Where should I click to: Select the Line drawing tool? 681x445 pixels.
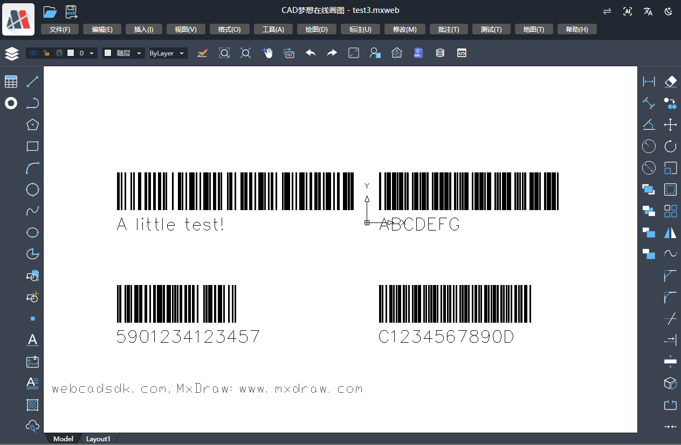point(33,81)
